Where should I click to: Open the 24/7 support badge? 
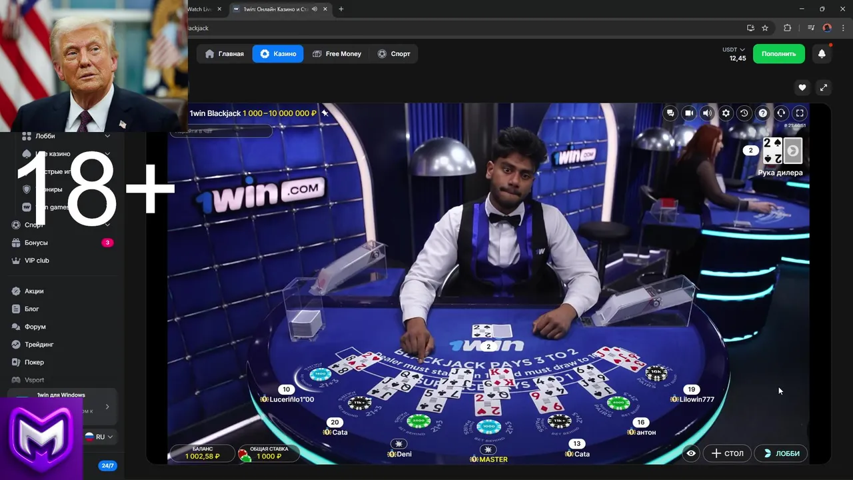click(107, 466)
